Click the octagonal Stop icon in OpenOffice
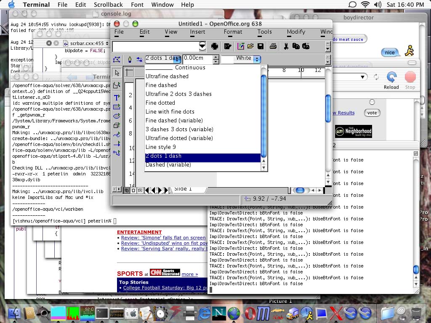 tap(215, 46)
